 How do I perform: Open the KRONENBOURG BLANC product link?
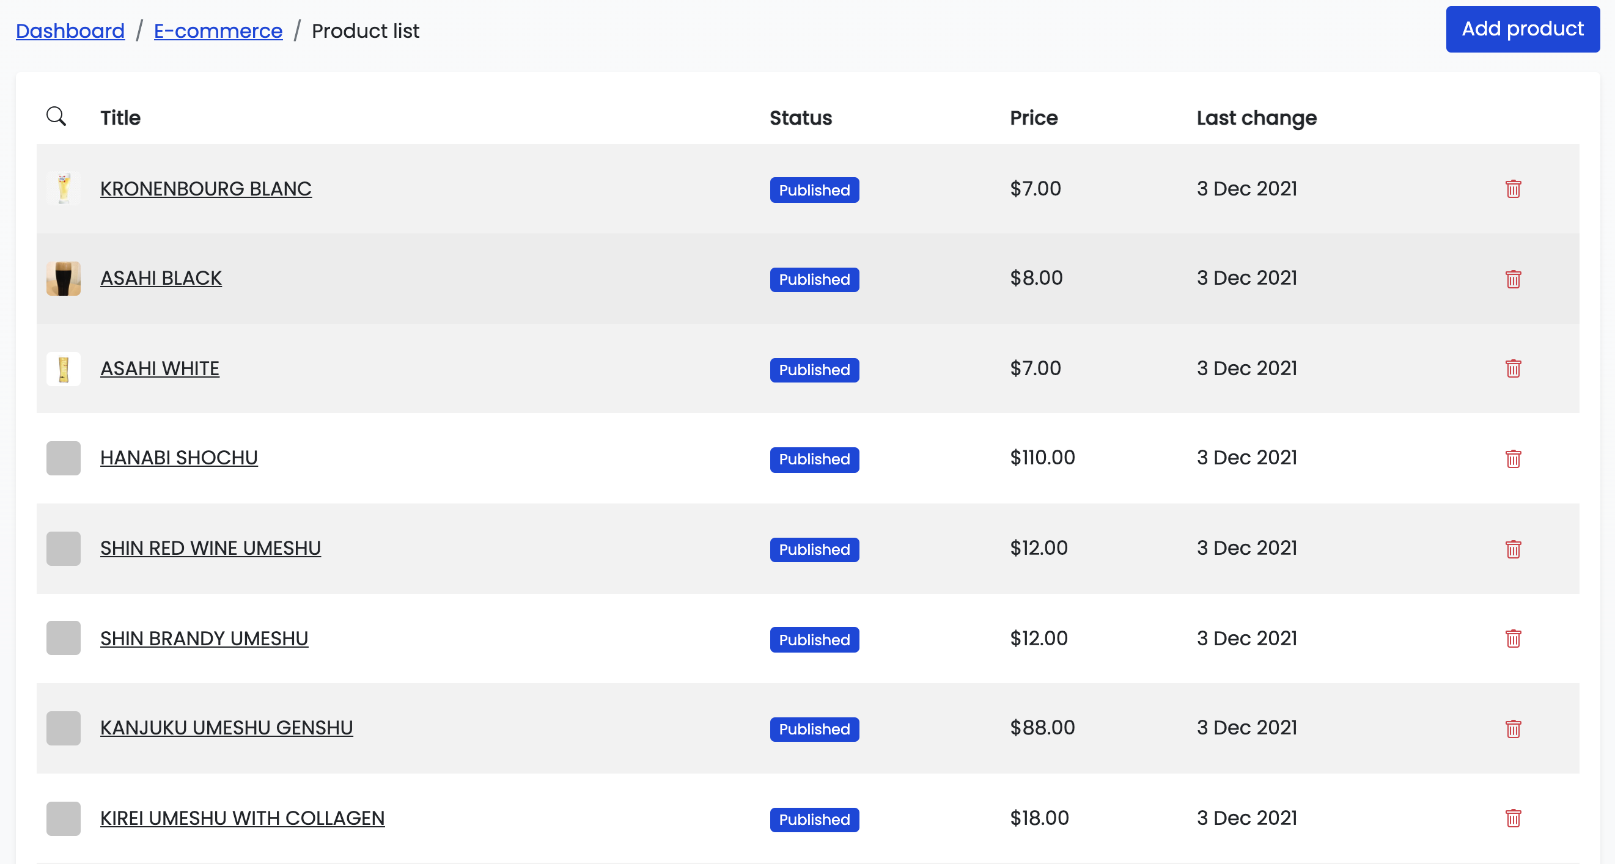205,189
